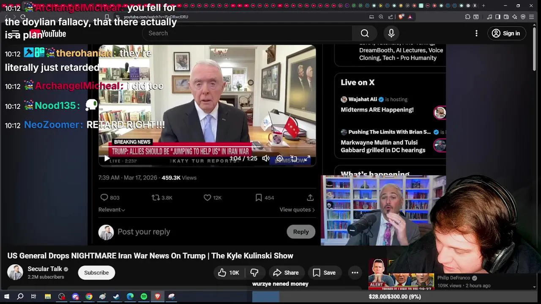541x304 pixels.
Task: Open Brave Wallet icon
Action: tap(506, 17)
